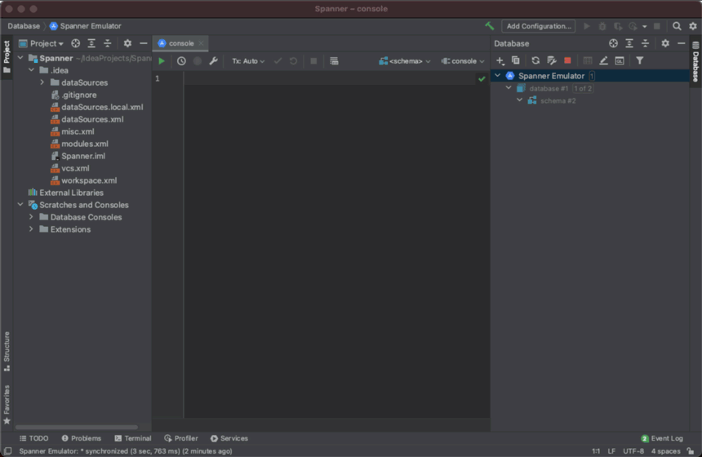The image size is (702, 457).
Task: Expand all in the Project panel toolbar
Action: tap(91, 43)
